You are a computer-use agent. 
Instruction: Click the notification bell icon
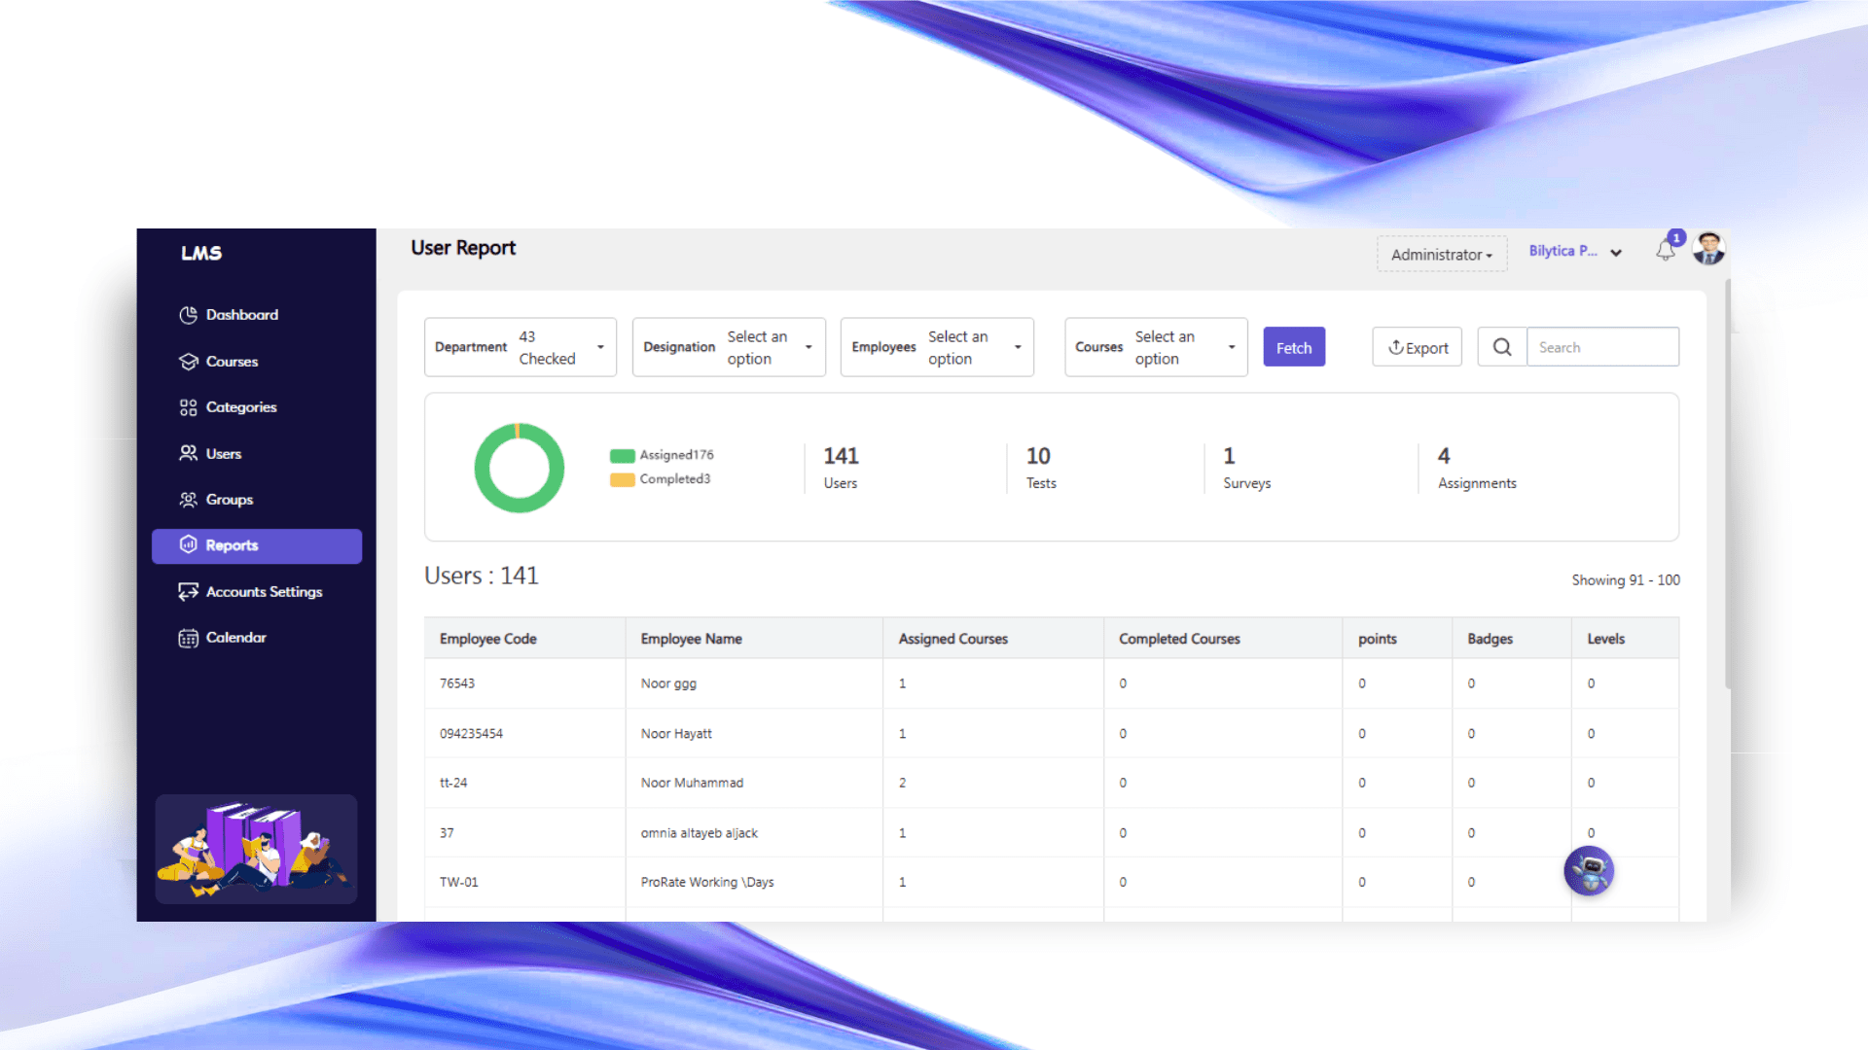pos(1665,251)
